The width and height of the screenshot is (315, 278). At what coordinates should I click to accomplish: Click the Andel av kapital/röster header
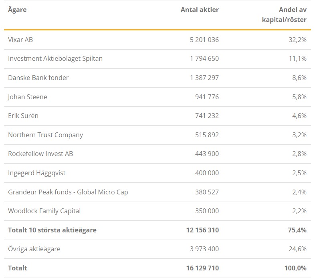tap(284, 15)
